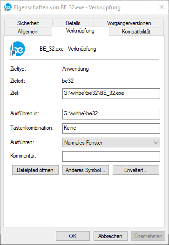The image size is (169, 245).
Task: Select the Verknüpfung tab
Action: [x=80, y=31]
